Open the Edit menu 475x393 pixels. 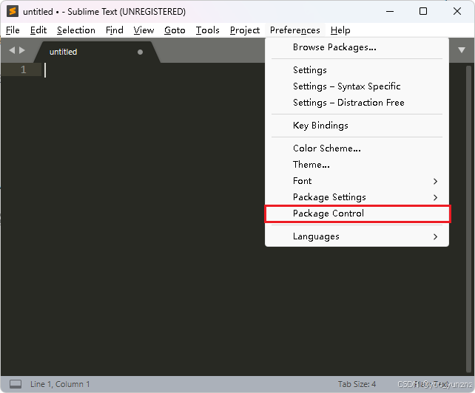click(38, 30)
